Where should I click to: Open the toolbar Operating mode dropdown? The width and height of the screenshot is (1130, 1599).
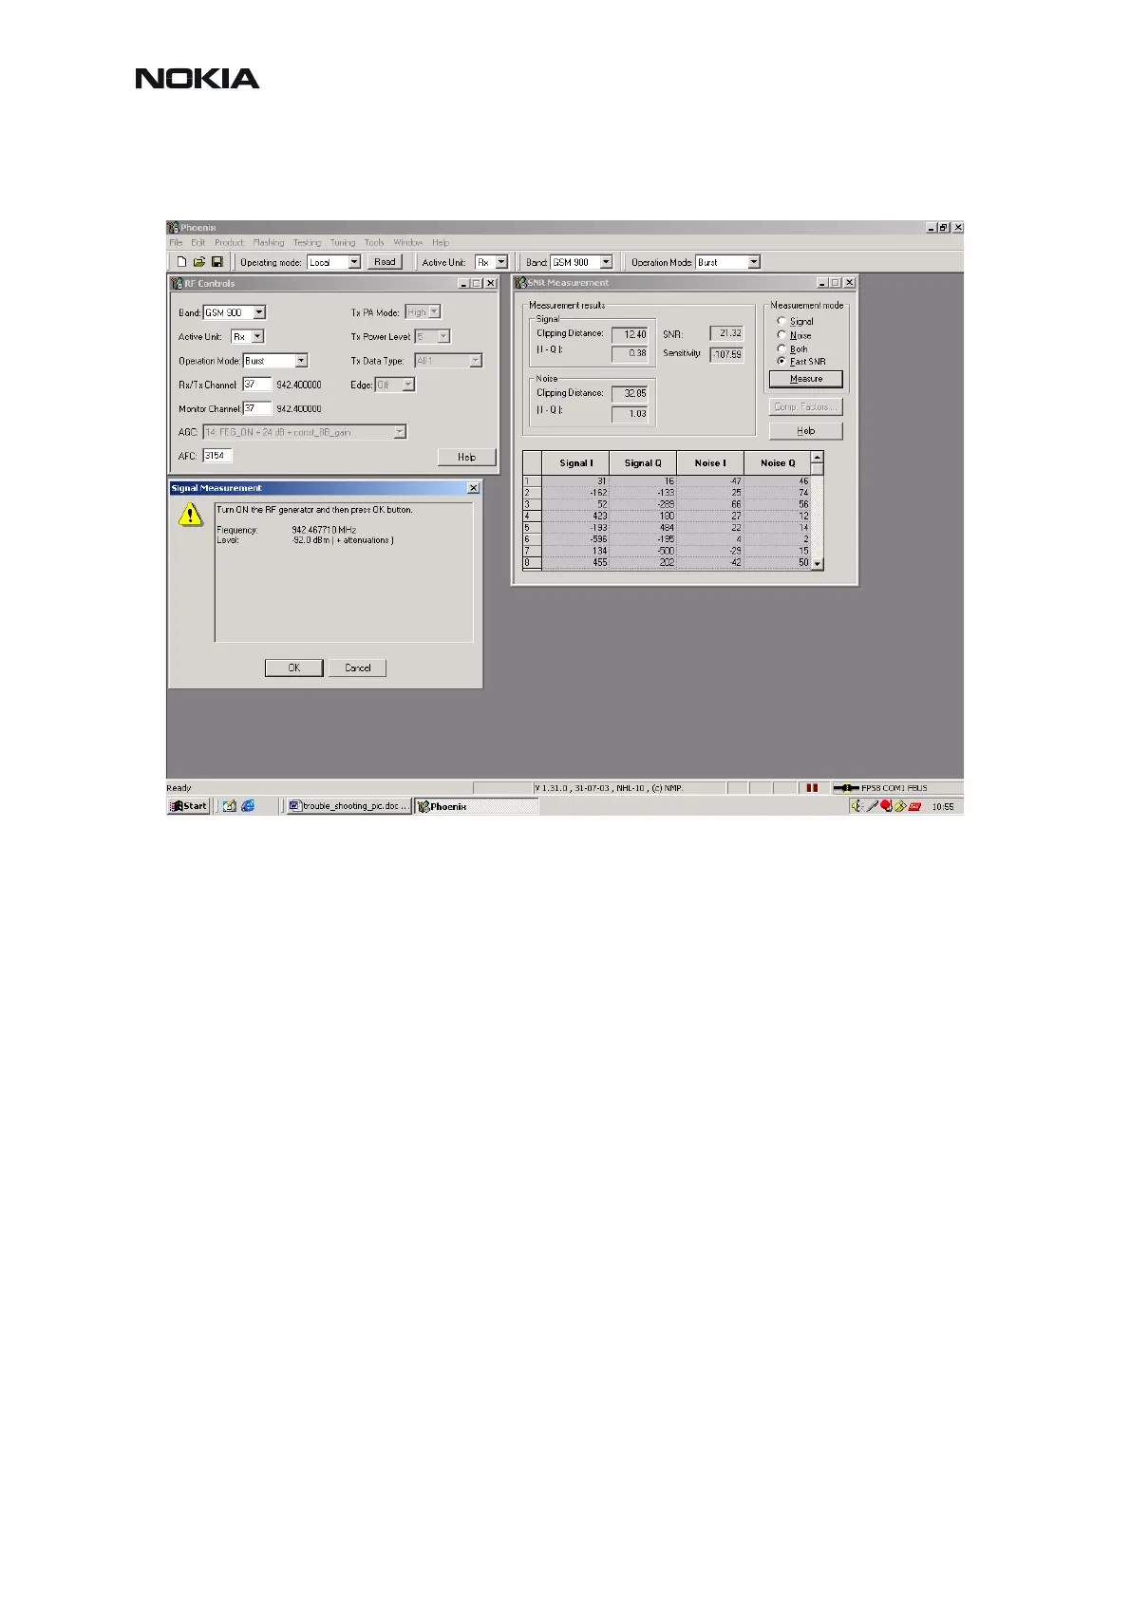coord(354,262)
